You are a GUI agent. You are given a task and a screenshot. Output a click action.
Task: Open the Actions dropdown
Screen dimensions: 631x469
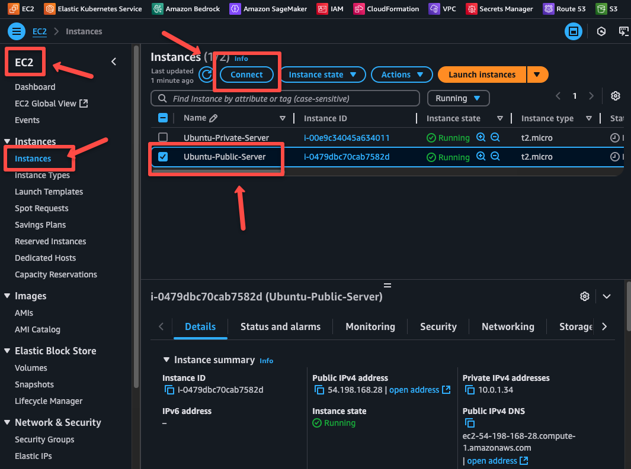point(402,75)
